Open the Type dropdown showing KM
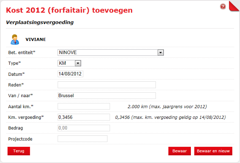 point(69,63)
